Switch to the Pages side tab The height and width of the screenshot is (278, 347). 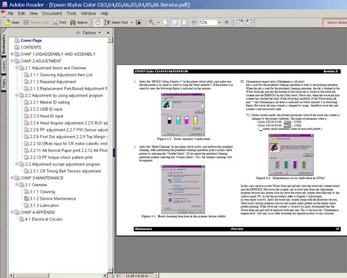[x=3, y=83]
